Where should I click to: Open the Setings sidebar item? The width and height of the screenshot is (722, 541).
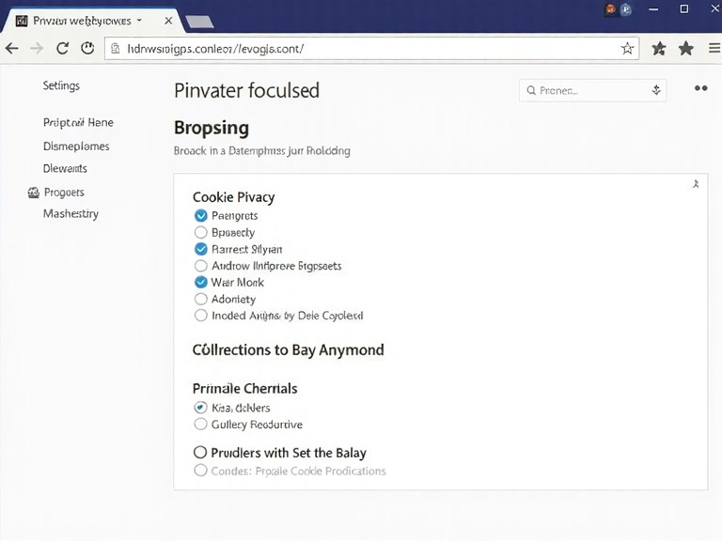[61, 85]
